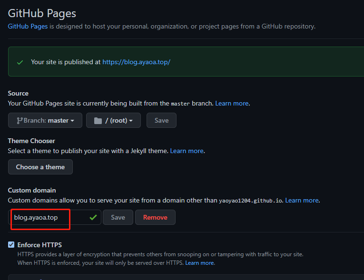
Task: Save the custom domain
Action: pos(118,217)
